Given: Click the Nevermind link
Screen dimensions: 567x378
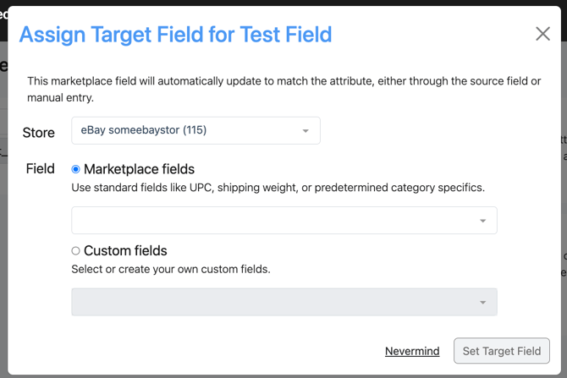Looking at the screenshot, I should pos(412,351).
